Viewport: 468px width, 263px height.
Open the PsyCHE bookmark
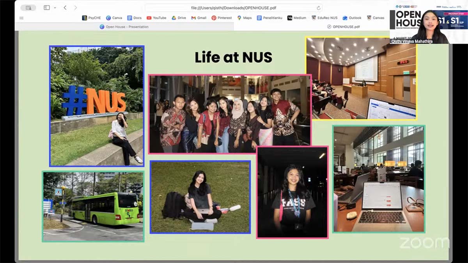point(92,18)
